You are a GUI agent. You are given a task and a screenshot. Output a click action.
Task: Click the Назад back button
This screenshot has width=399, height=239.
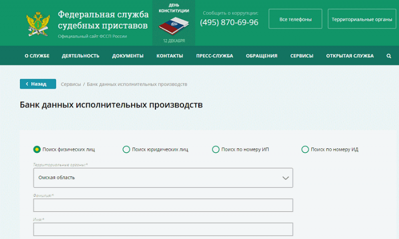tap(38, 84)
